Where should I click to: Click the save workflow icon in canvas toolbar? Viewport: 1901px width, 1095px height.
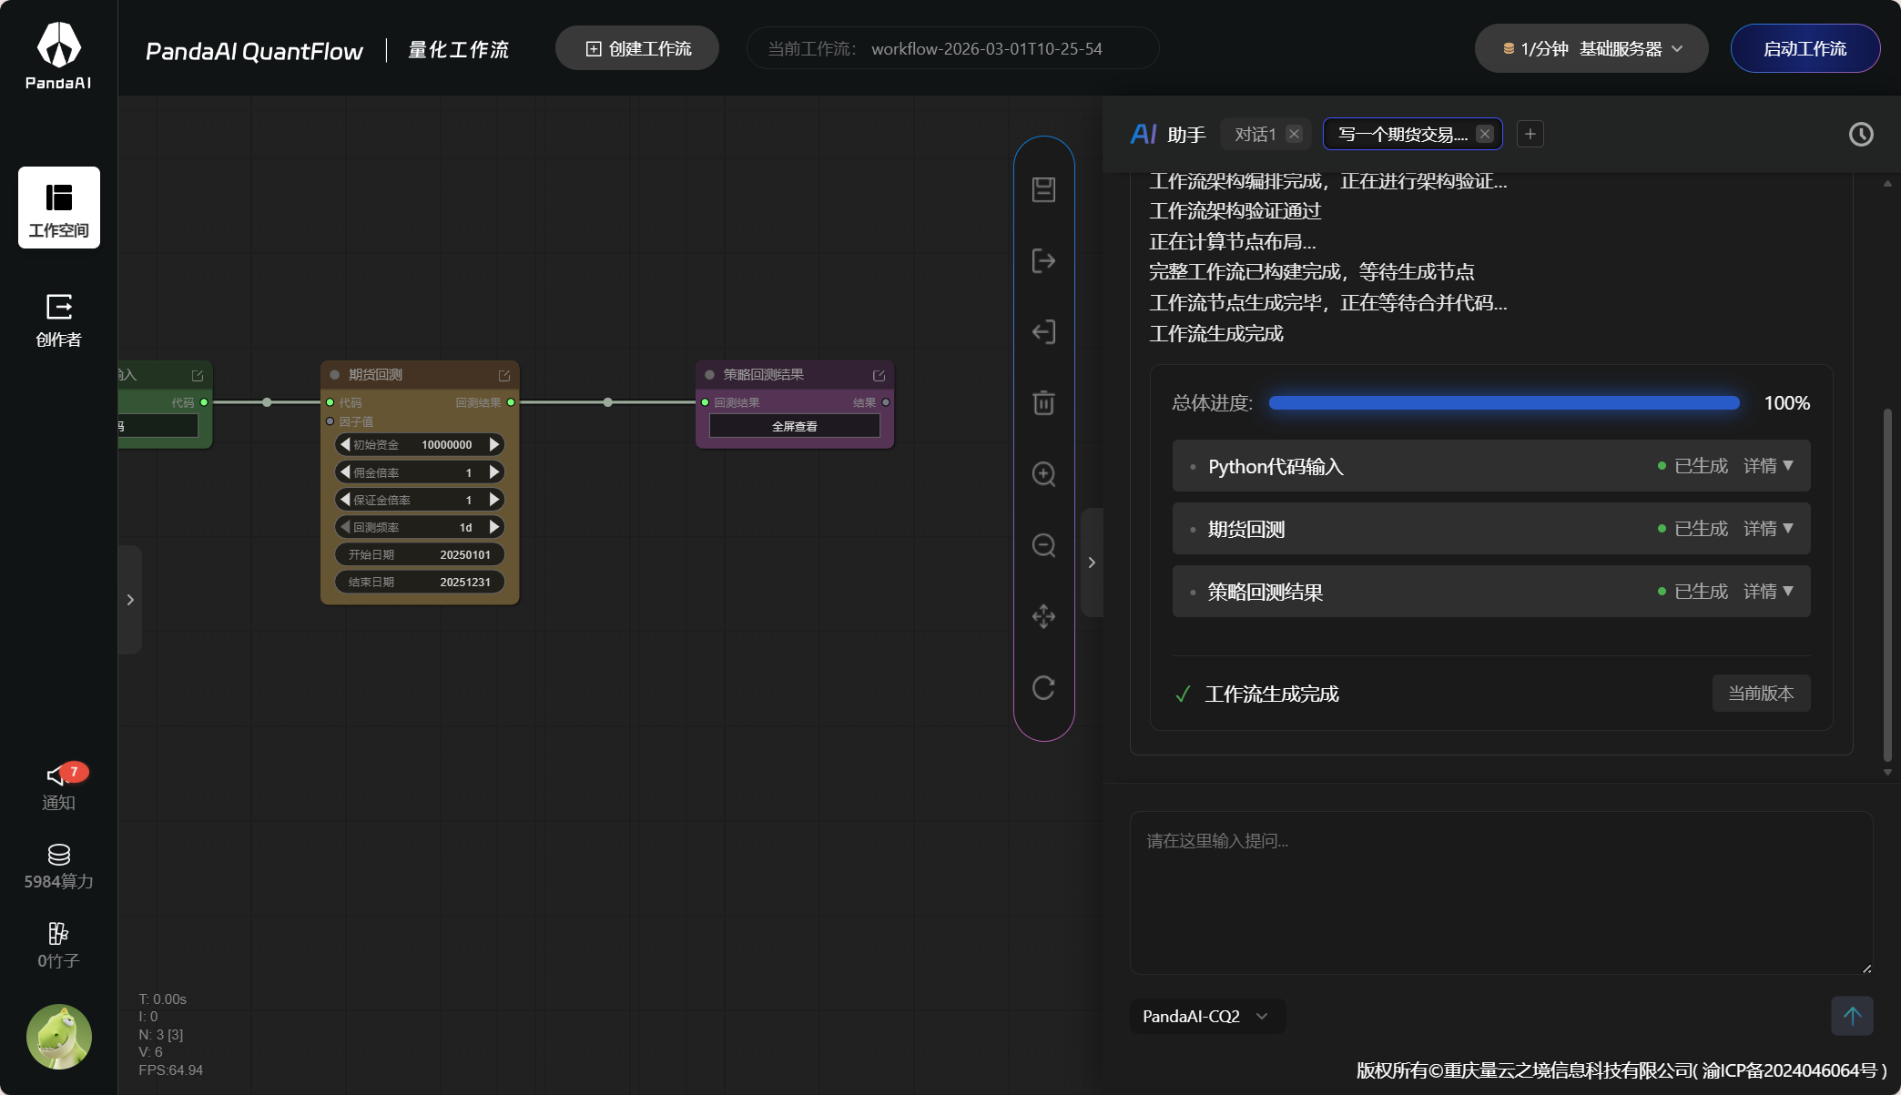click(x=1043, y=189)
